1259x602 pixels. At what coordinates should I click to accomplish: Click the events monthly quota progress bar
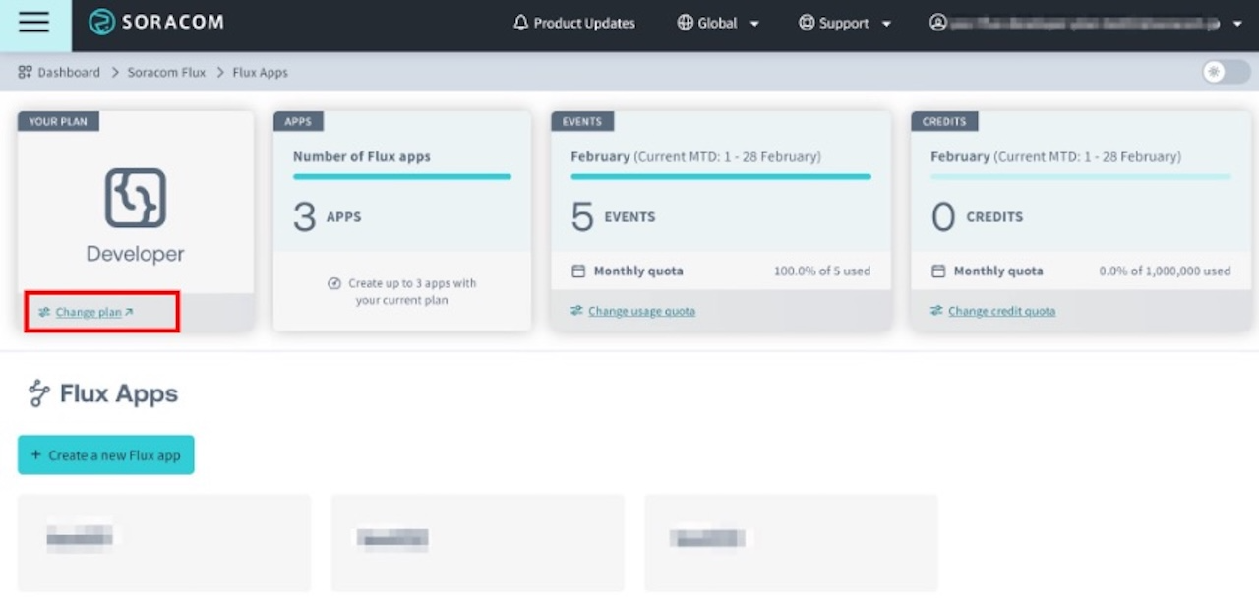[x=721, y=177]
